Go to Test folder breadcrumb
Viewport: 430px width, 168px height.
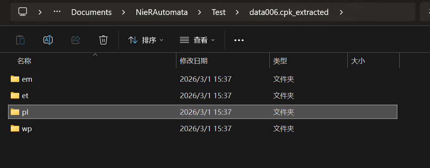[x=219, y=12]
